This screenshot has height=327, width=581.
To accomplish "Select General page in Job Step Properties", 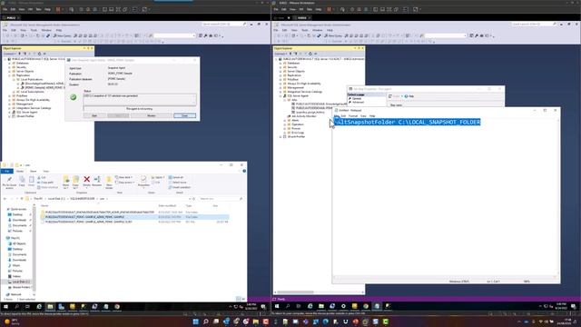I will [356, 99].
